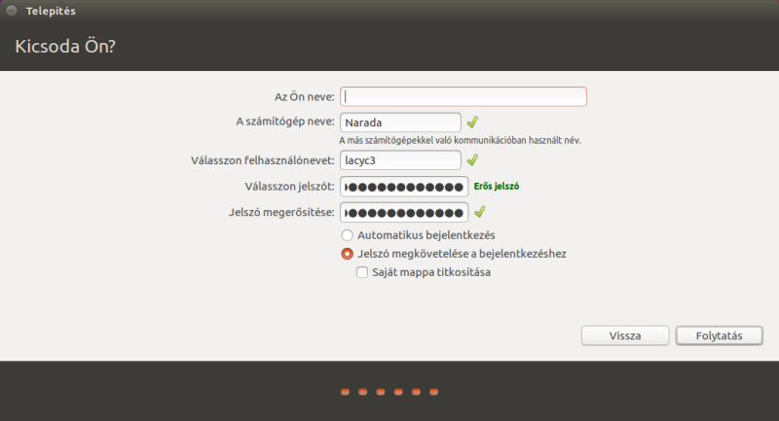Click the computer name field containing Narada
The width and height of the screenshot is (779, 421).
coord(399,123)
